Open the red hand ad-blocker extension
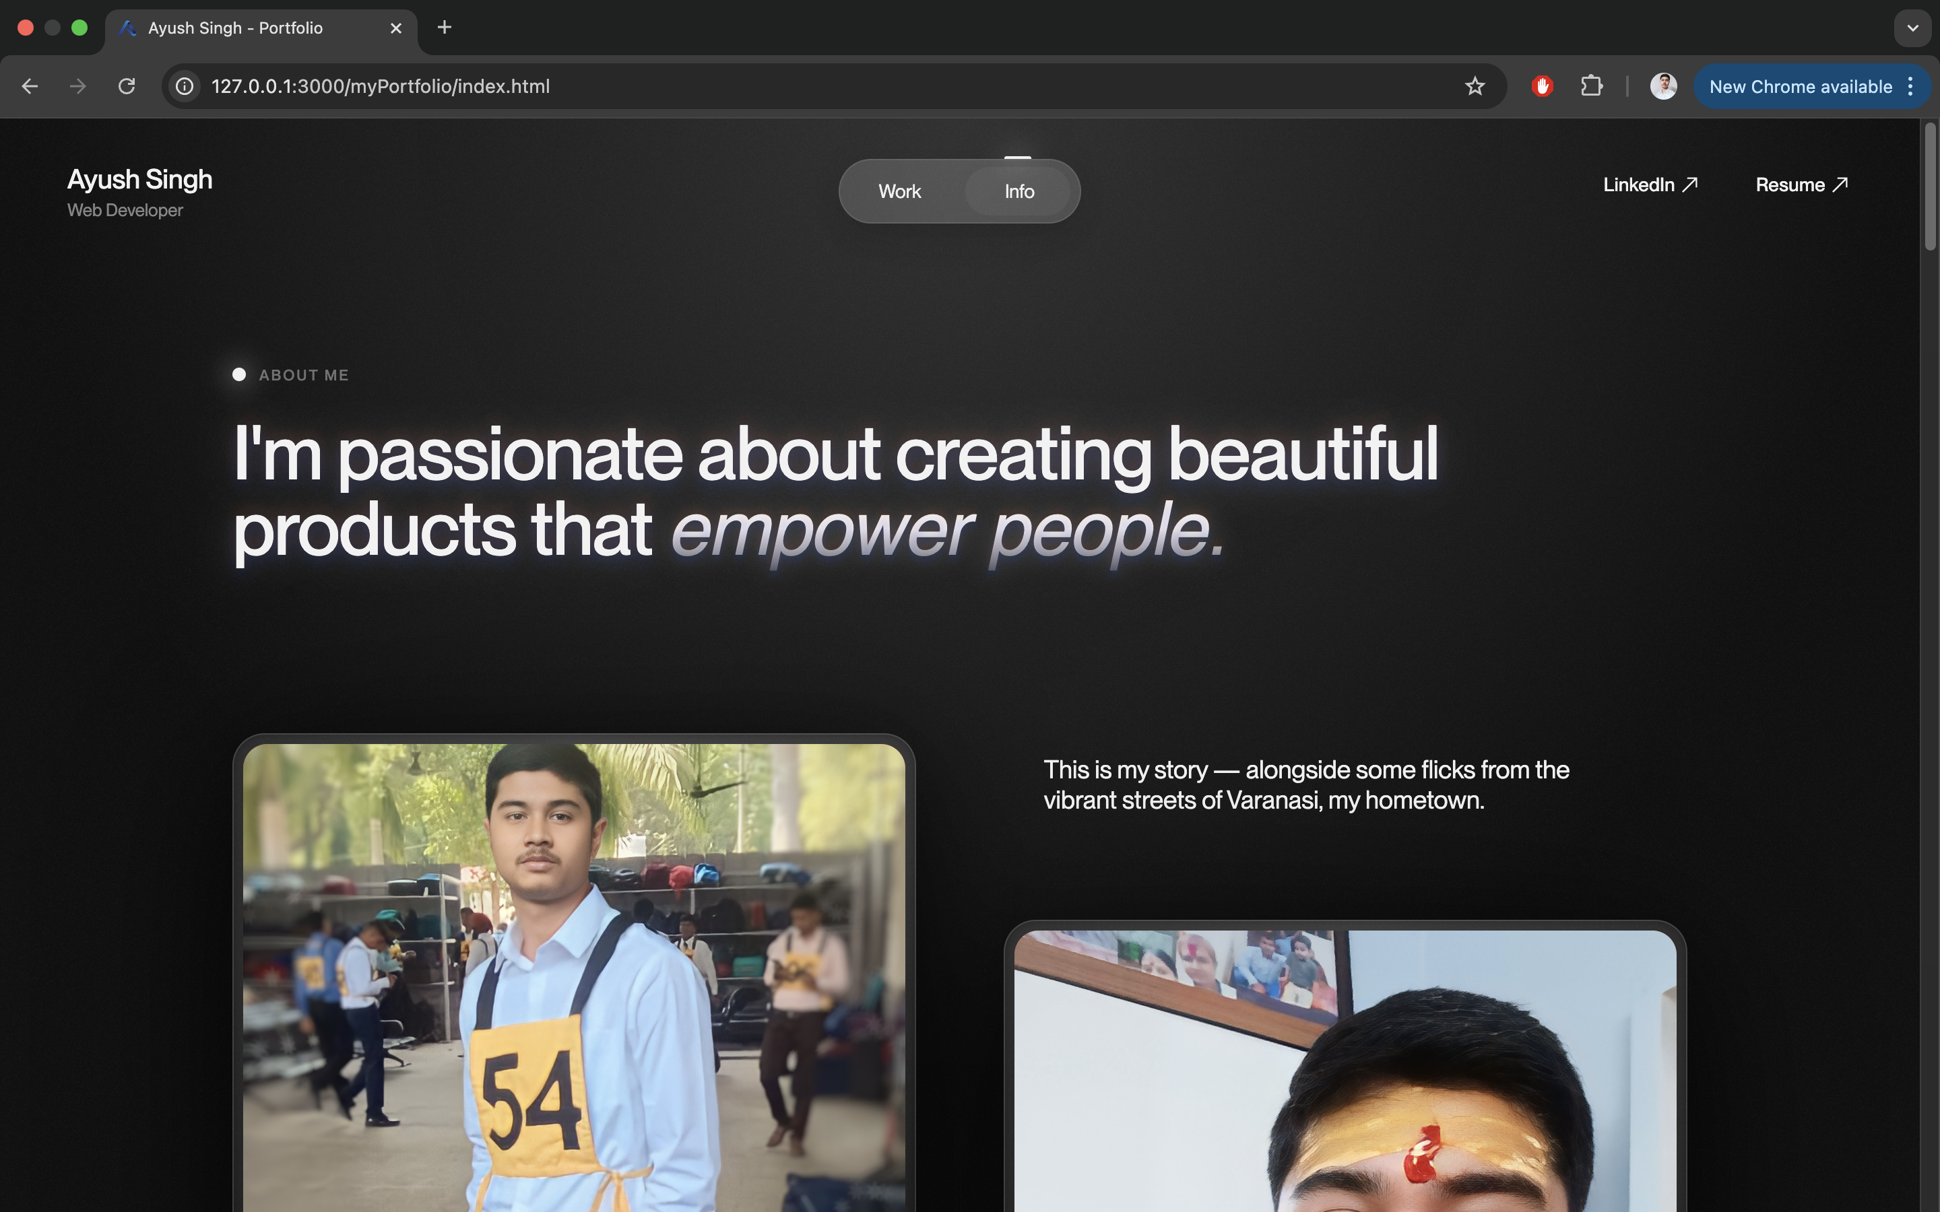Screen dimensions: 1940x1212 (1542, 87)
